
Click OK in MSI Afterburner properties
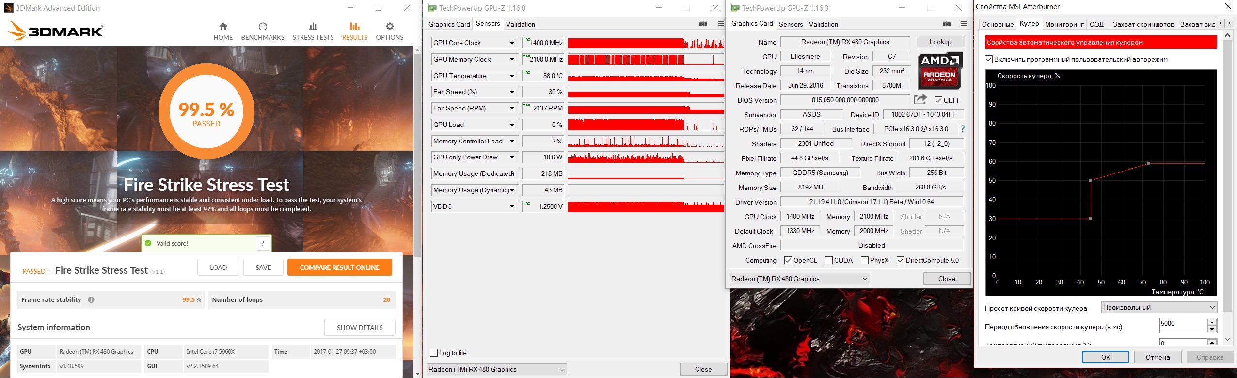[x=1106, y=357]
